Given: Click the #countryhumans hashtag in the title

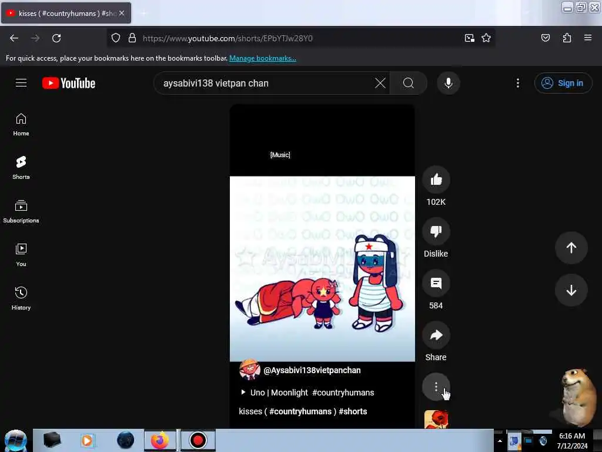Looking at the screenshot, I should (x=300, y=411).
